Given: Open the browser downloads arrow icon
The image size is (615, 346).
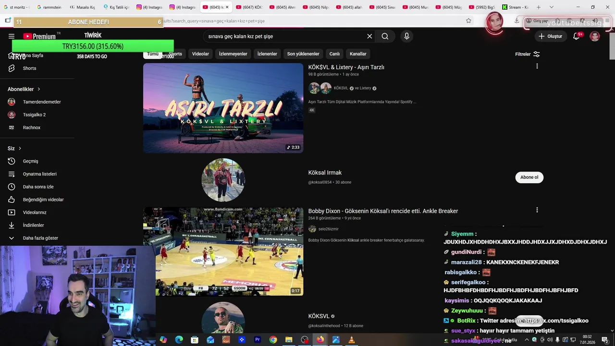Looking at the screenshot, I should (517, 21).
